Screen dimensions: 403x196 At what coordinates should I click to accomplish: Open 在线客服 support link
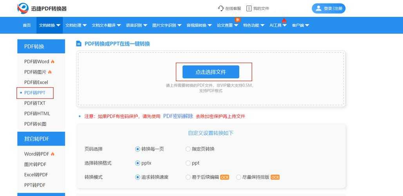click(x=233, y=9)
